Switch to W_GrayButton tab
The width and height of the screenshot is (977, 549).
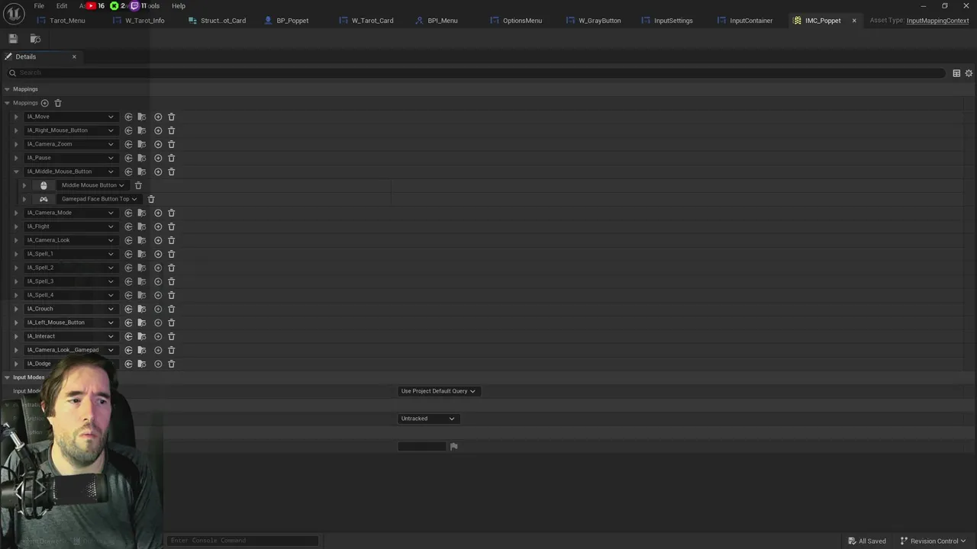click(x=599, y=21)
